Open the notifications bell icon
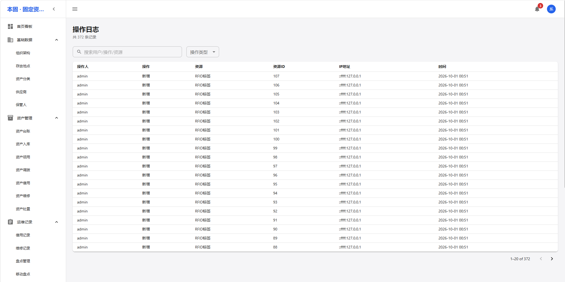 537,9
